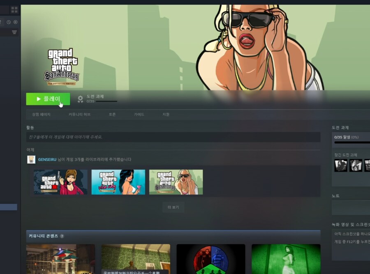Expand activity with 더 보기 button

coord(173,207)
